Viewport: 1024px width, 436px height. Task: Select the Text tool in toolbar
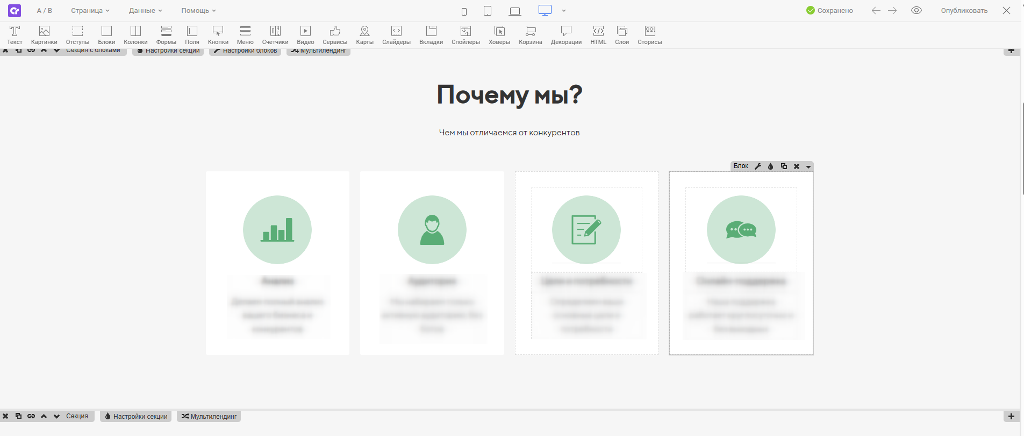[x=15, y=35]
